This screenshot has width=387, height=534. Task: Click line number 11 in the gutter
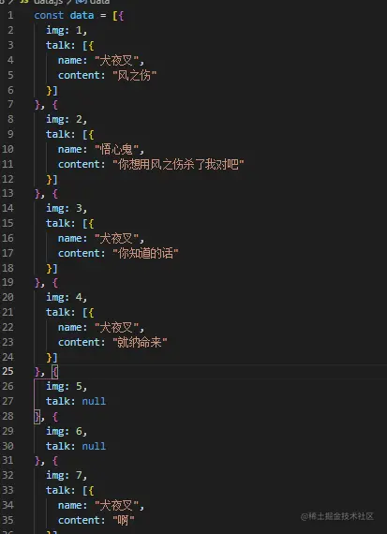tap(7, 164)
